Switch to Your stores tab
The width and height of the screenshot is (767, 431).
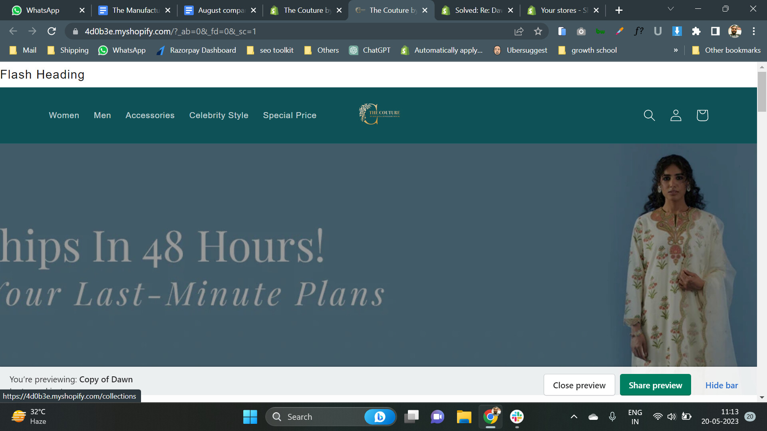pyautogui.click(x=564, y=10)
